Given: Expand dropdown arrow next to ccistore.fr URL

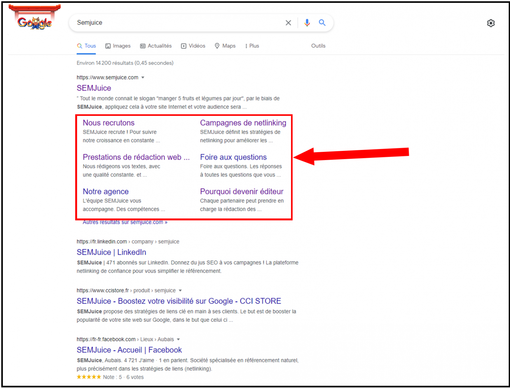Looking at the screenshot, I should (180, 291).
